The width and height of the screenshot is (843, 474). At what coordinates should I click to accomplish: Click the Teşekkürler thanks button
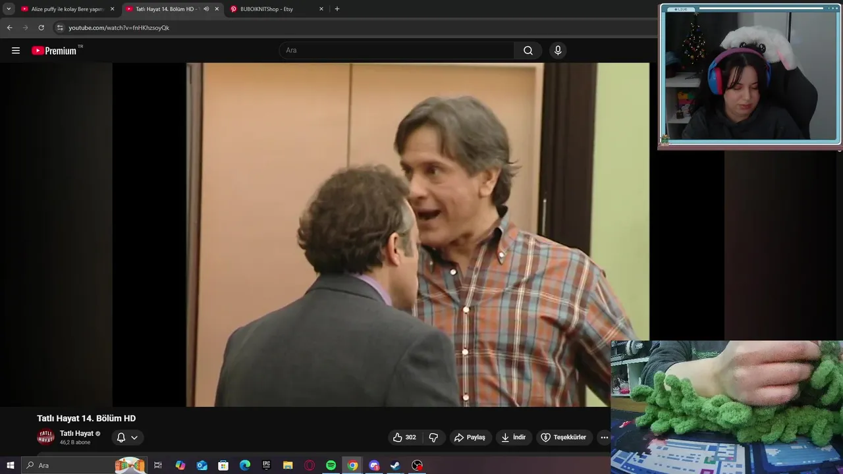tap(564, 437)
